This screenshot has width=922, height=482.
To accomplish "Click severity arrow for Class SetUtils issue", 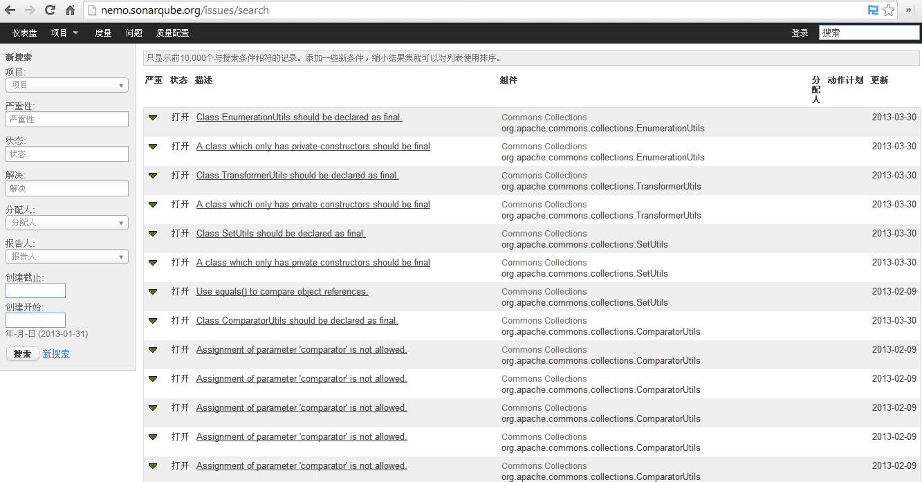I will coord(153,234).
